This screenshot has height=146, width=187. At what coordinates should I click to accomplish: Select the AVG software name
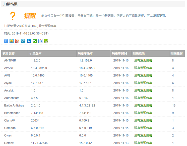(x=7, y=75)
